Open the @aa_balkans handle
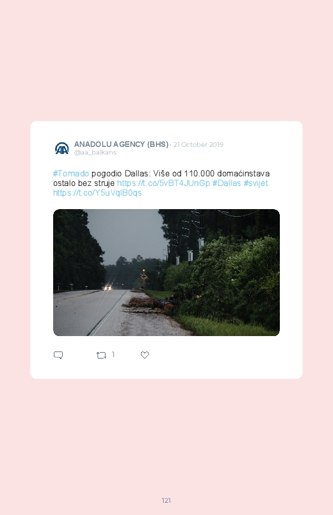The image size is (333, 515). 95,153
